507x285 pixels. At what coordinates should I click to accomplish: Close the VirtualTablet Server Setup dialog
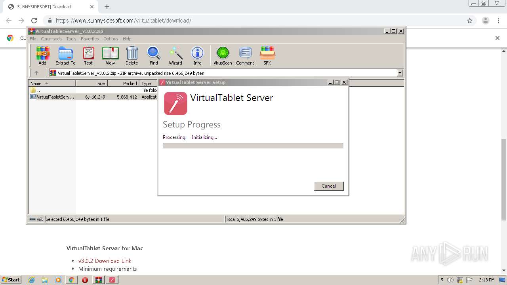pyautogui.click(x=344, y=82)
